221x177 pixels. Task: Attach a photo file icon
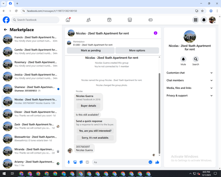pyautogui.click(x=75, y=162)
